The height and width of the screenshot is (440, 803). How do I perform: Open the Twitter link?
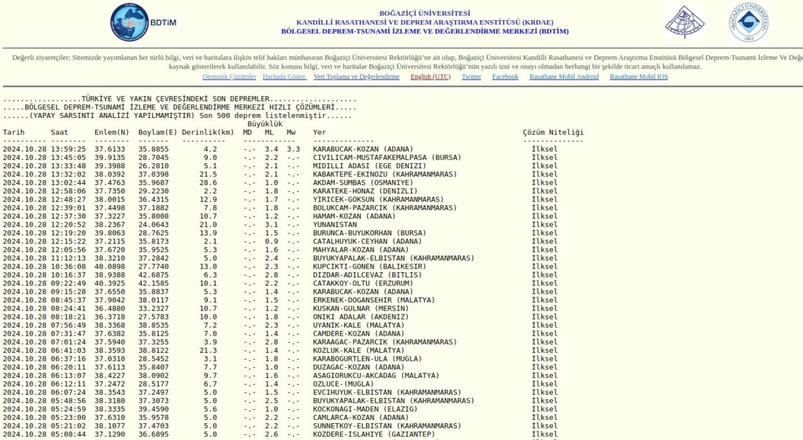471,77
